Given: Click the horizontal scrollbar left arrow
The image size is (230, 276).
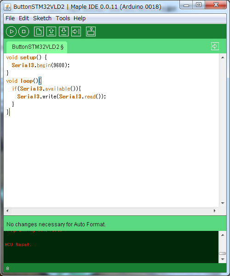Looking at the screenshot, I should (x=7, y=211).
